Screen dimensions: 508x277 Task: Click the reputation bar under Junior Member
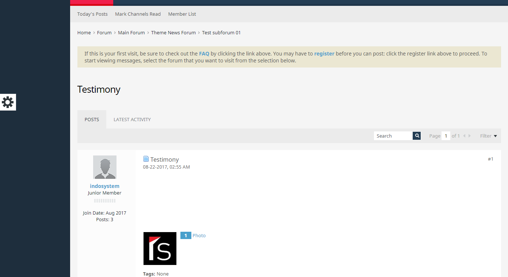[x=105, y=201]
